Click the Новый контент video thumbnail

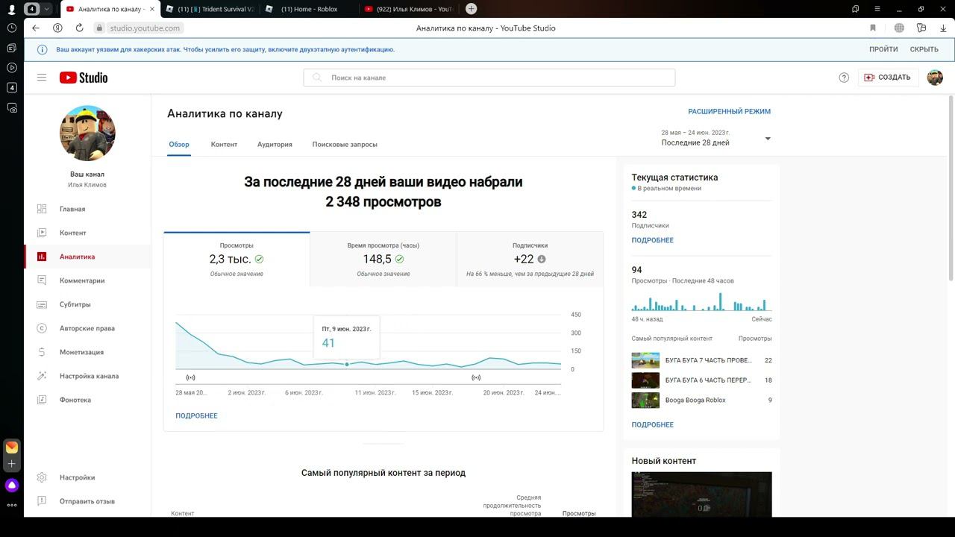pos(701,494)
